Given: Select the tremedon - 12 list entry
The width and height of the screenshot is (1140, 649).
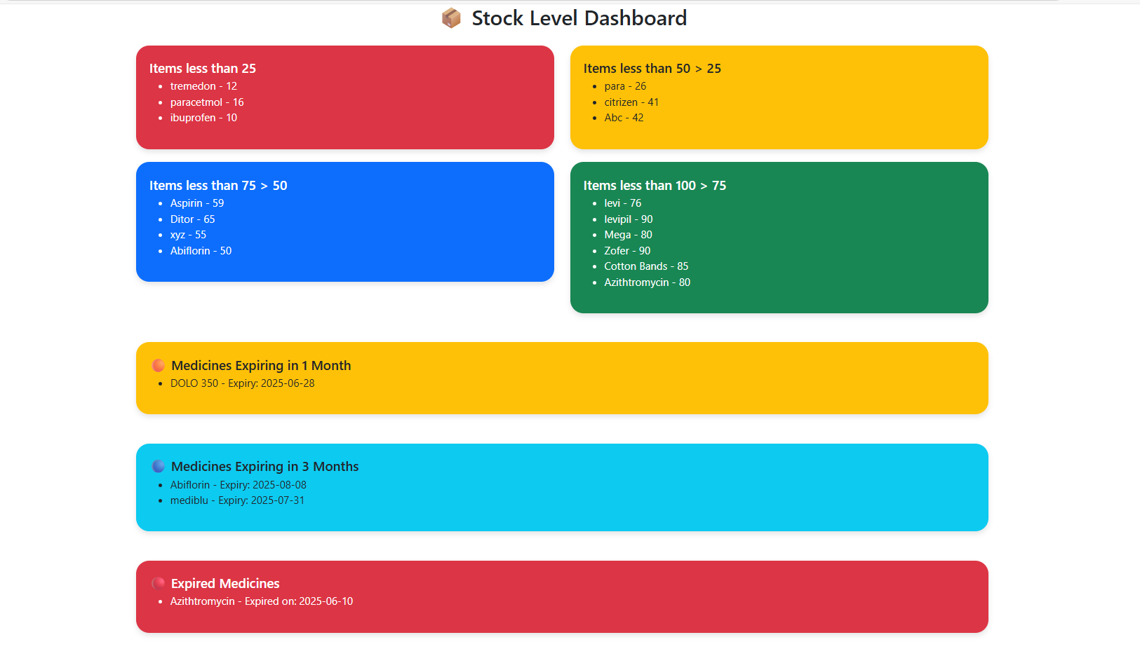Looking at the screenshot, I should point(203,86).
